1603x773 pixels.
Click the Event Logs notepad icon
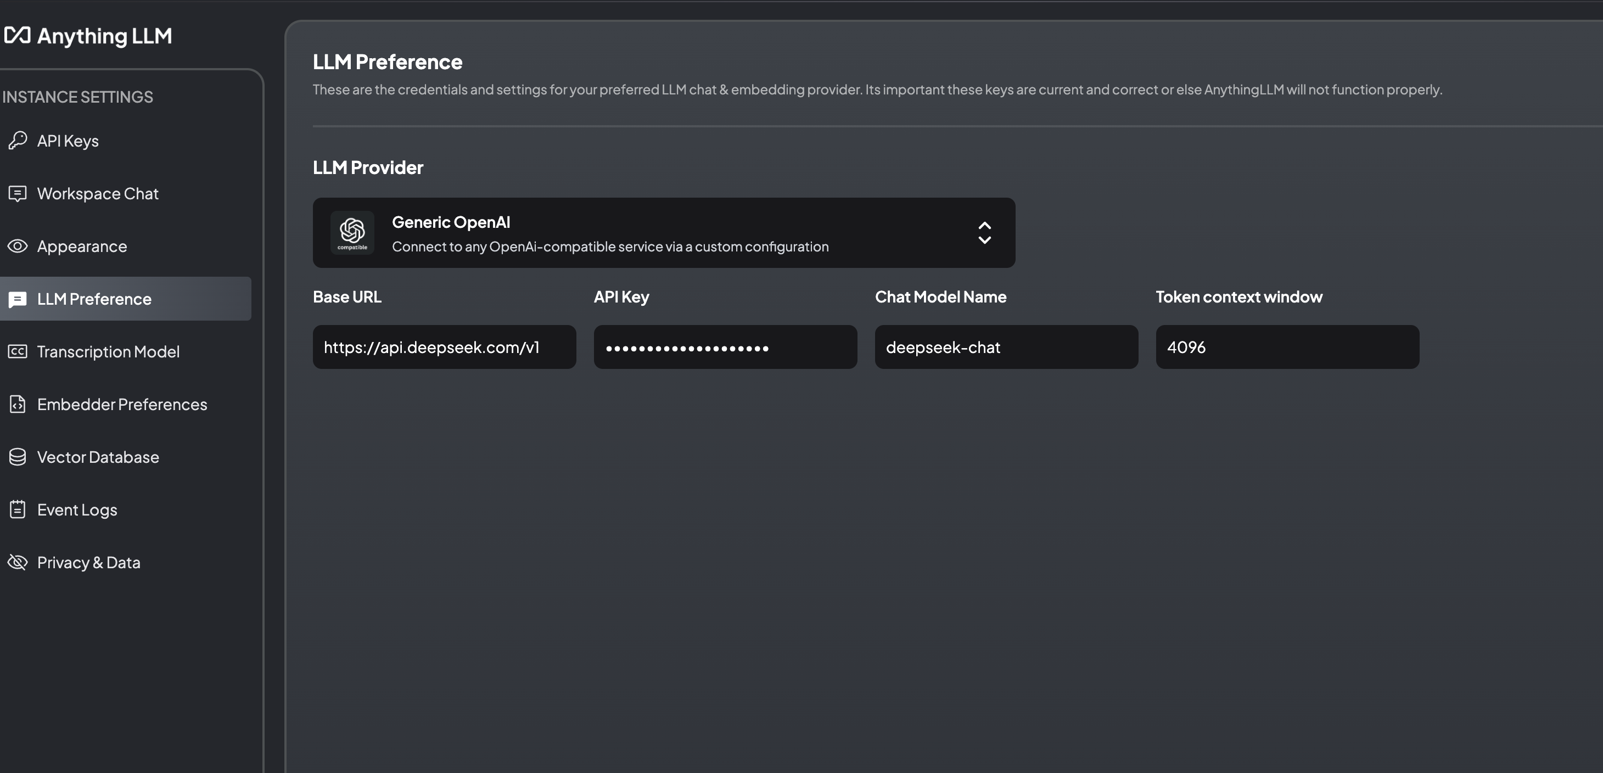[x=18, y=509]
